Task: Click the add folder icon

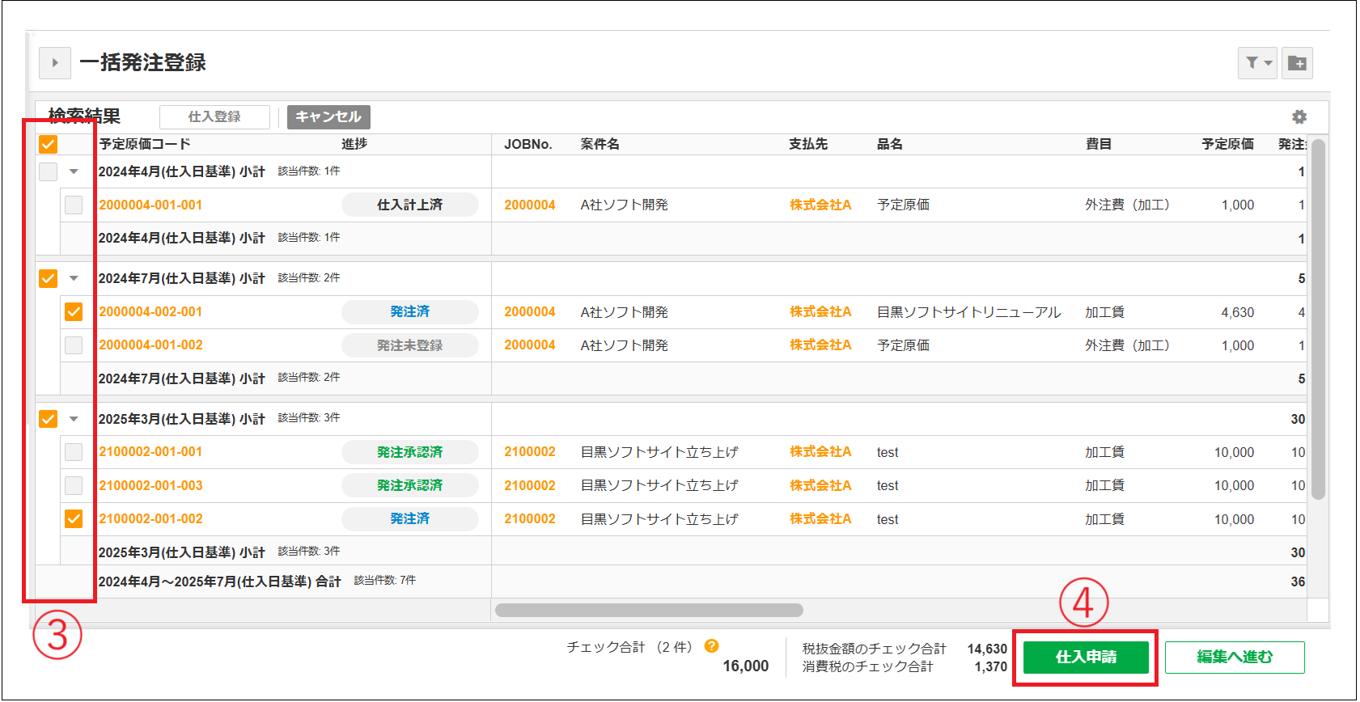Action: pos(1297,63)
